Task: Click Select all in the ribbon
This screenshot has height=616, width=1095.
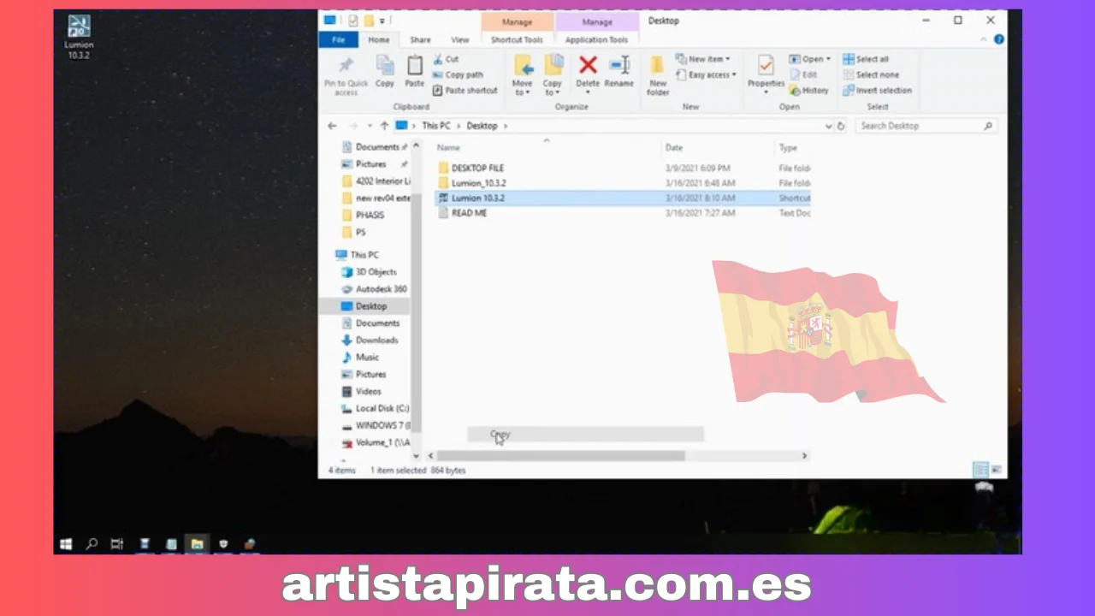Action: 866,59
